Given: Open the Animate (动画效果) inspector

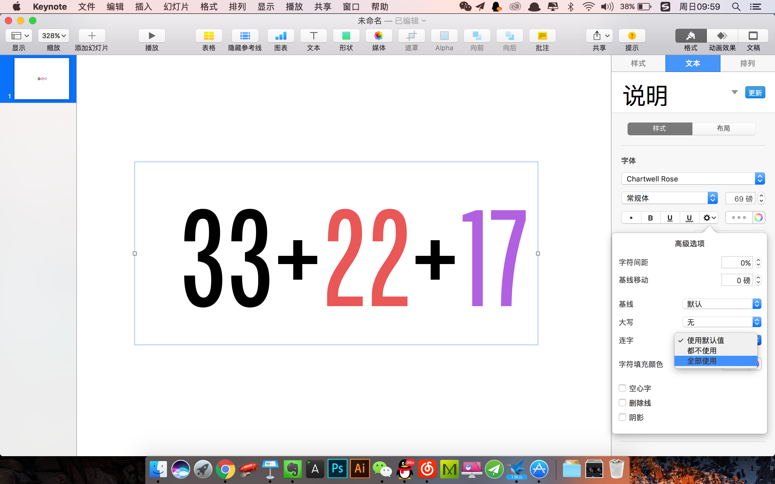Looking at the screenshot, I should click(x=722, y=36).
